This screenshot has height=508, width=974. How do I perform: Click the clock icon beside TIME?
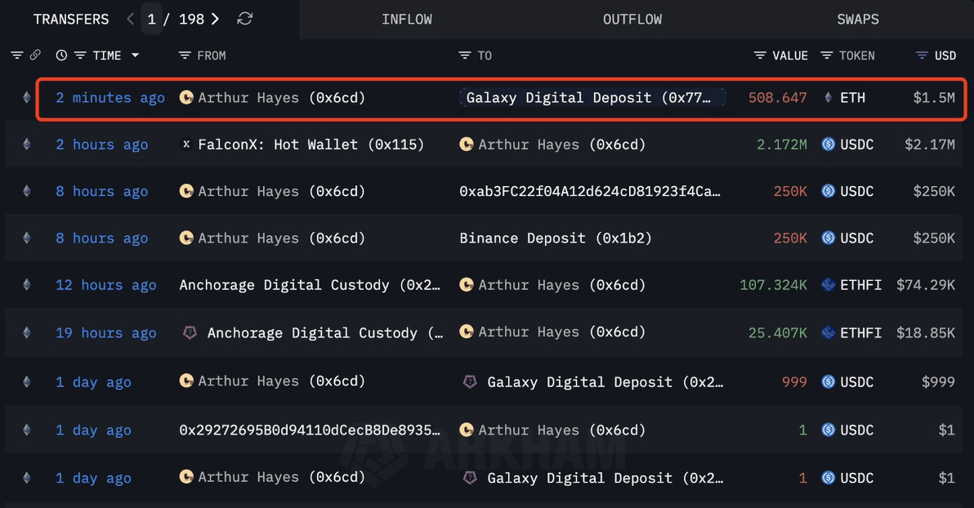pyautogui.click(x=60, y=56)
